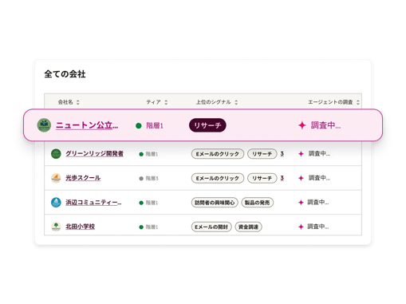Sort by エージェントの調査 column arrows
406x304 pixels.
[358, 102]
